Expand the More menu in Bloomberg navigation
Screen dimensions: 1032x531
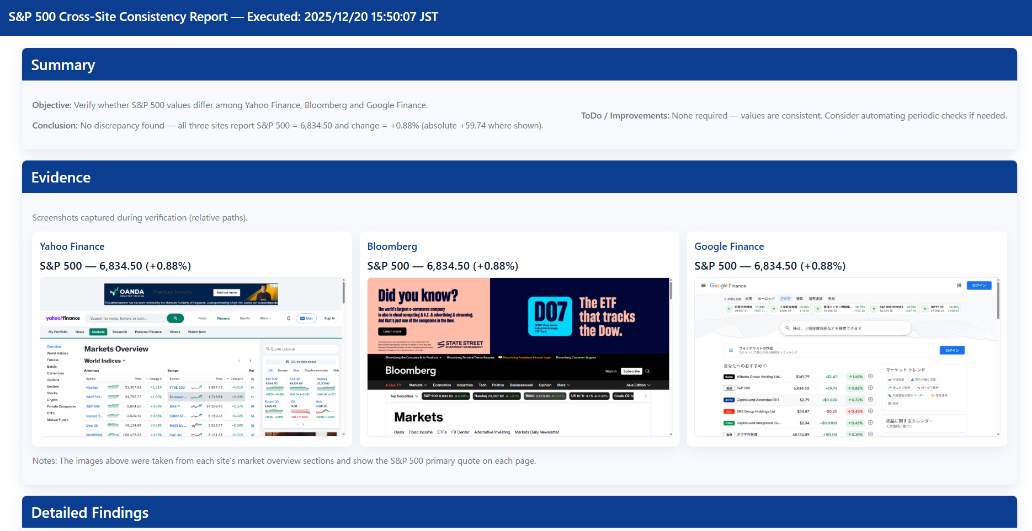pos(563,385)
